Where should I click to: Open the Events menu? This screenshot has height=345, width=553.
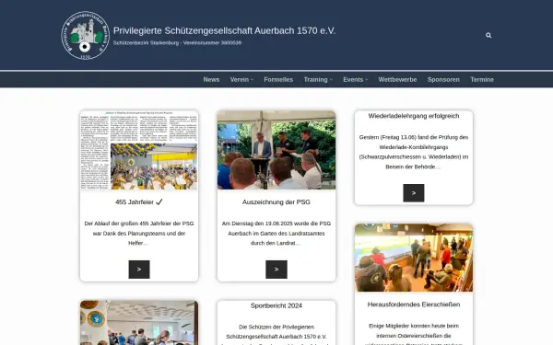point(353,79)
